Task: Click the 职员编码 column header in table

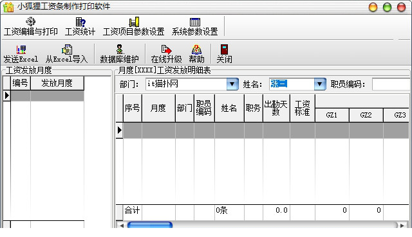Action: 204,108
